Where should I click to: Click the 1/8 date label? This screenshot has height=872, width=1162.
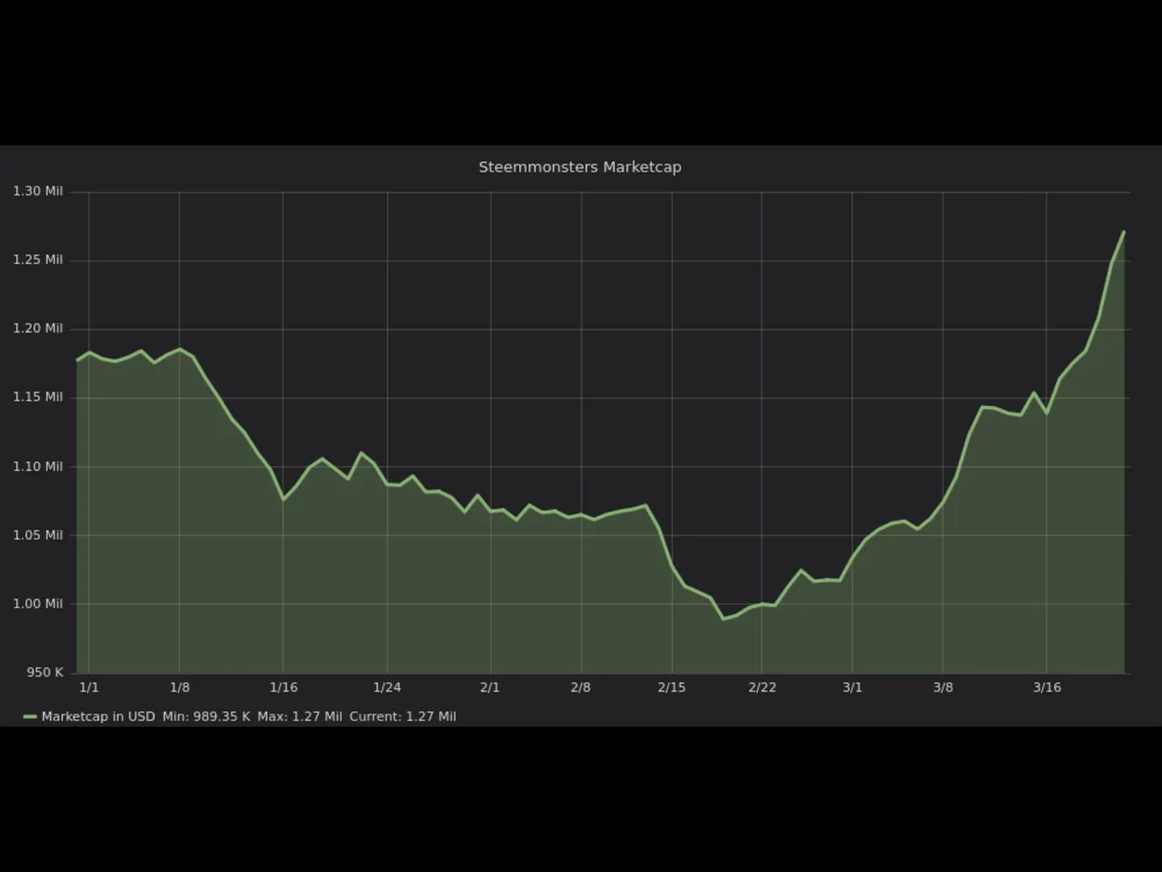(x=180, y=688)
